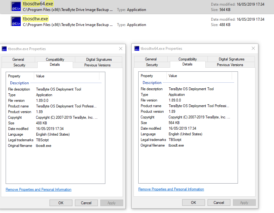Click Remove Properties link in tbosdtw.exe Properties
This screenshot has height=213, width=274.
[x=39, y=190]
